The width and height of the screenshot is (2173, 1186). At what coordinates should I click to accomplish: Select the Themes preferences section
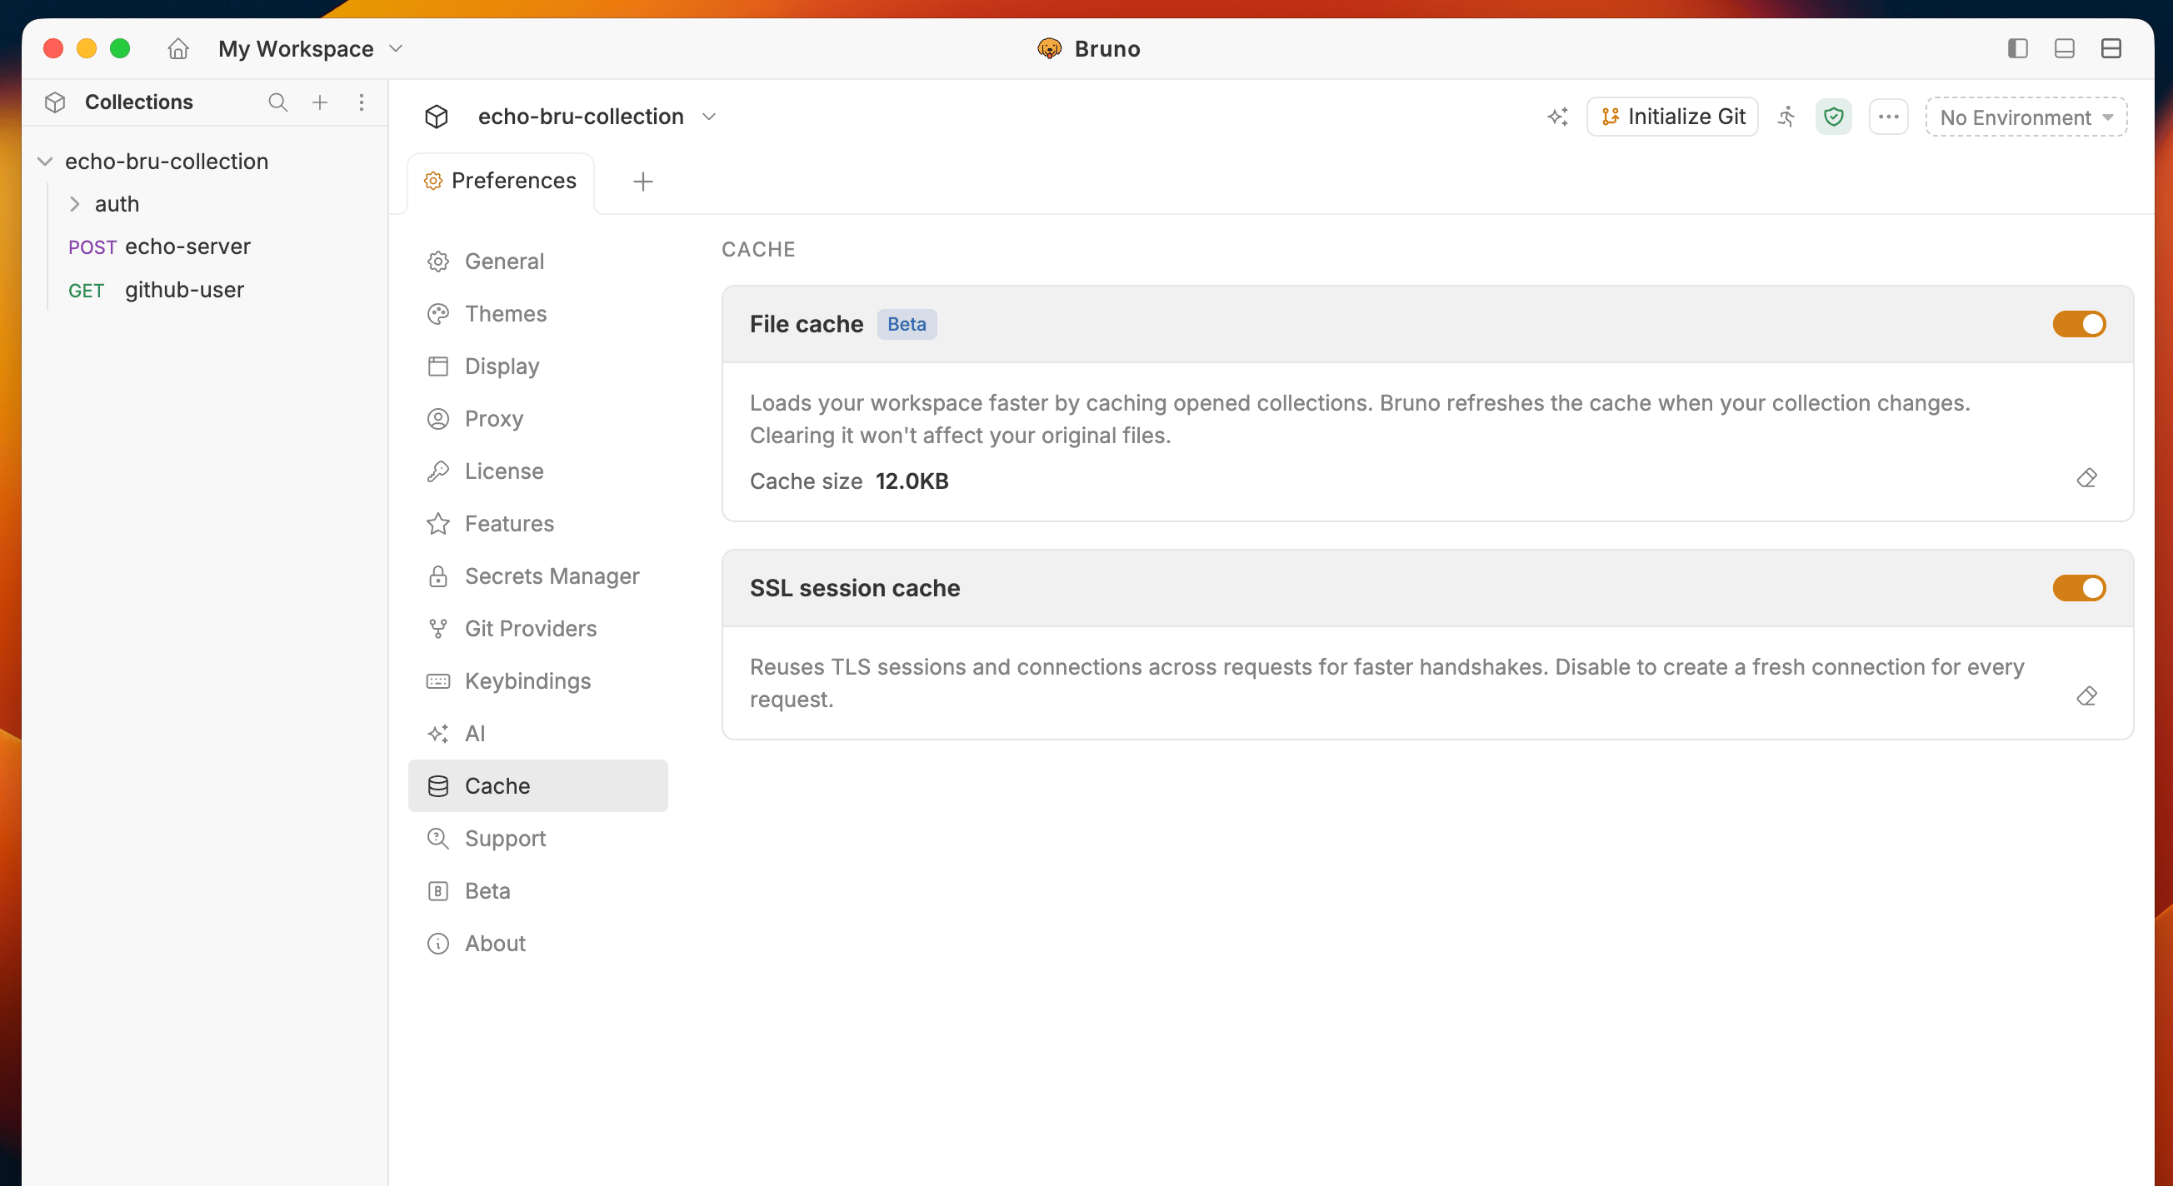coord(537,313)
